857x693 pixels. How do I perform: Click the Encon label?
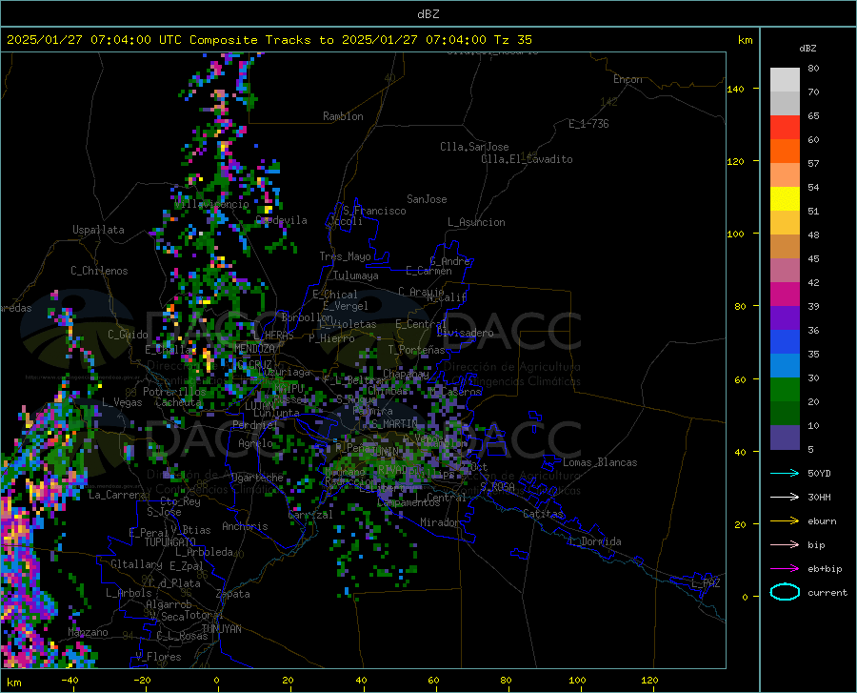point(628,79)
